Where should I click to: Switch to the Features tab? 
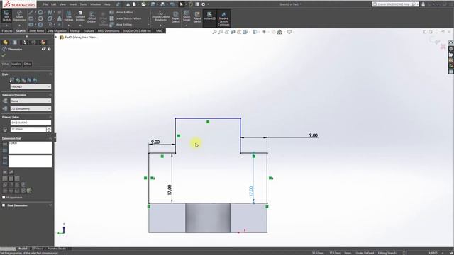pyautogui.click(x=7, y=30)
